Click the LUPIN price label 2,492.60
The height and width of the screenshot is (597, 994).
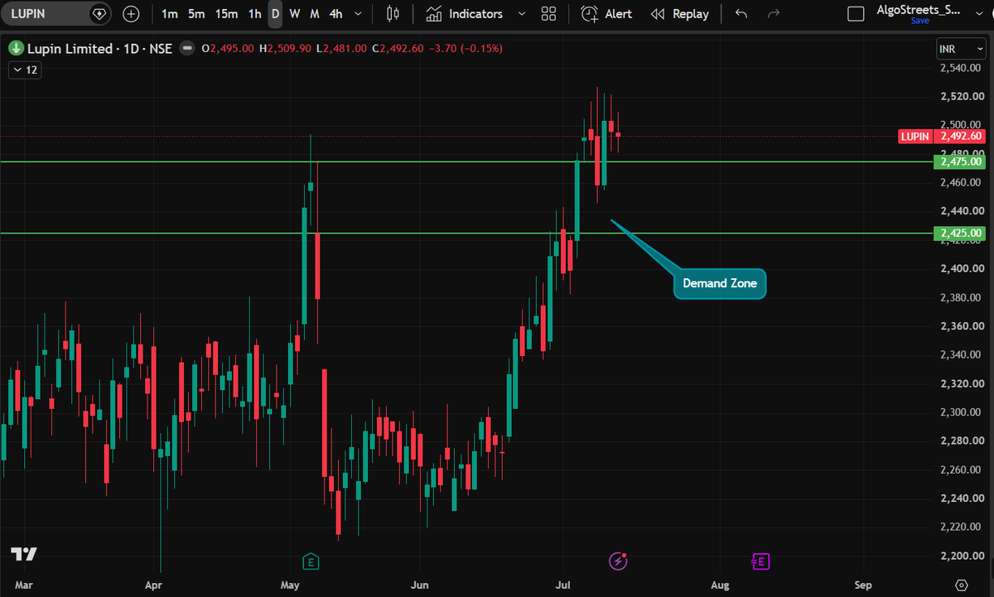[x=943, y=136]
